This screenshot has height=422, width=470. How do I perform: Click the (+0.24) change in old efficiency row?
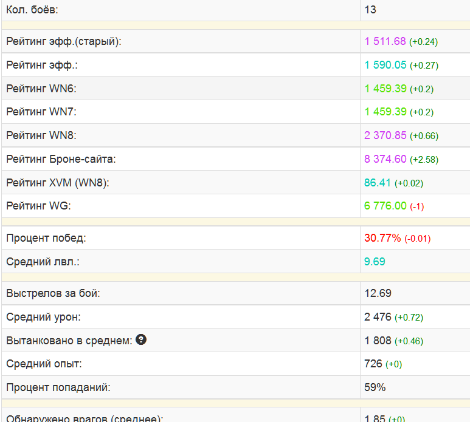(424, 42)
